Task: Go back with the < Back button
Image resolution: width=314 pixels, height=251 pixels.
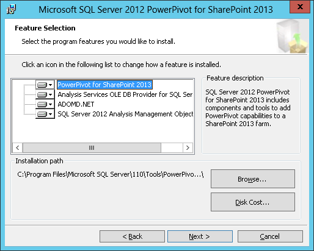Action: coord(132,236)
